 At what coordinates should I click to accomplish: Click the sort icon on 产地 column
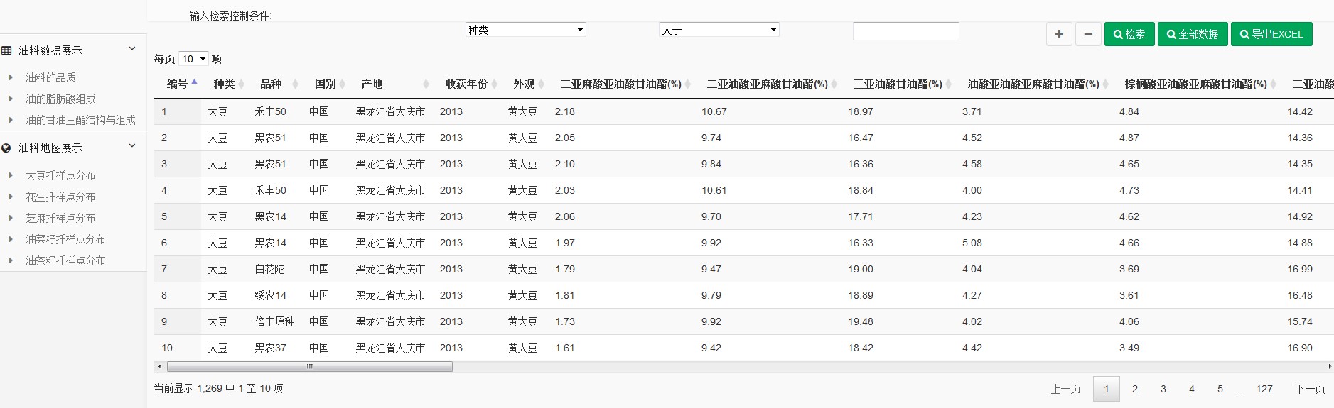coord(426,84)
